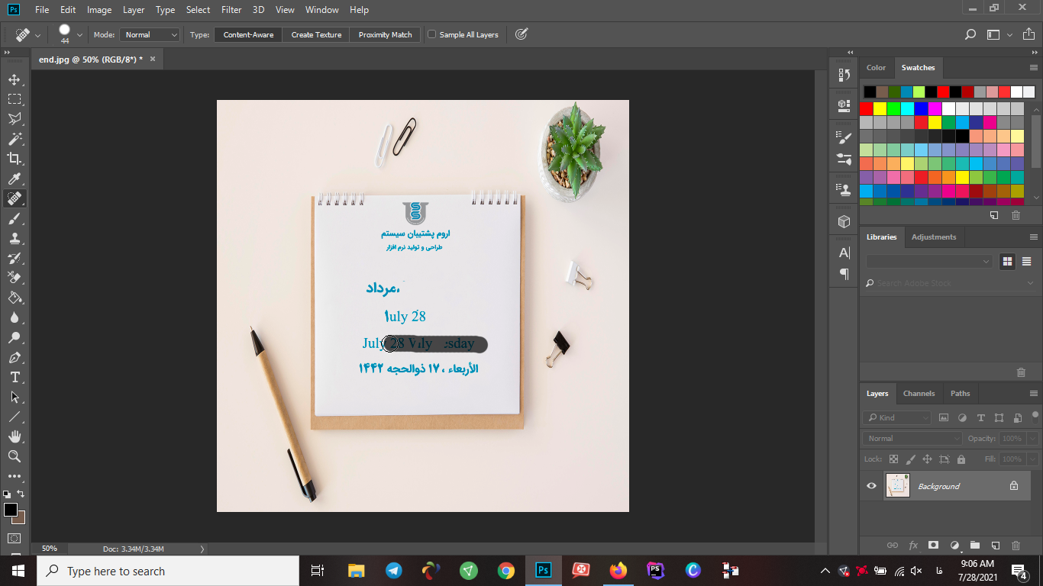Toggle Lock position
Screen dimensions: 1043x586
tap(927, 459)
